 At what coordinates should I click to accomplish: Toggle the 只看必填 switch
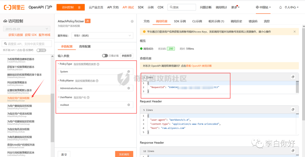click(x=105, y=56)
